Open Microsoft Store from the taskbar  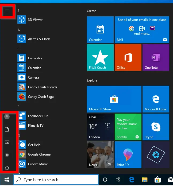157,180
